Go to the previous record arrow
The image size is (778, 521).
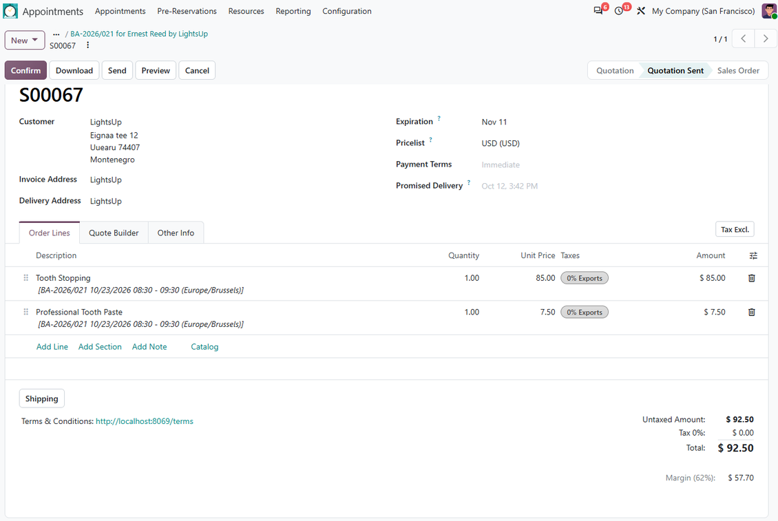(744, 39)
